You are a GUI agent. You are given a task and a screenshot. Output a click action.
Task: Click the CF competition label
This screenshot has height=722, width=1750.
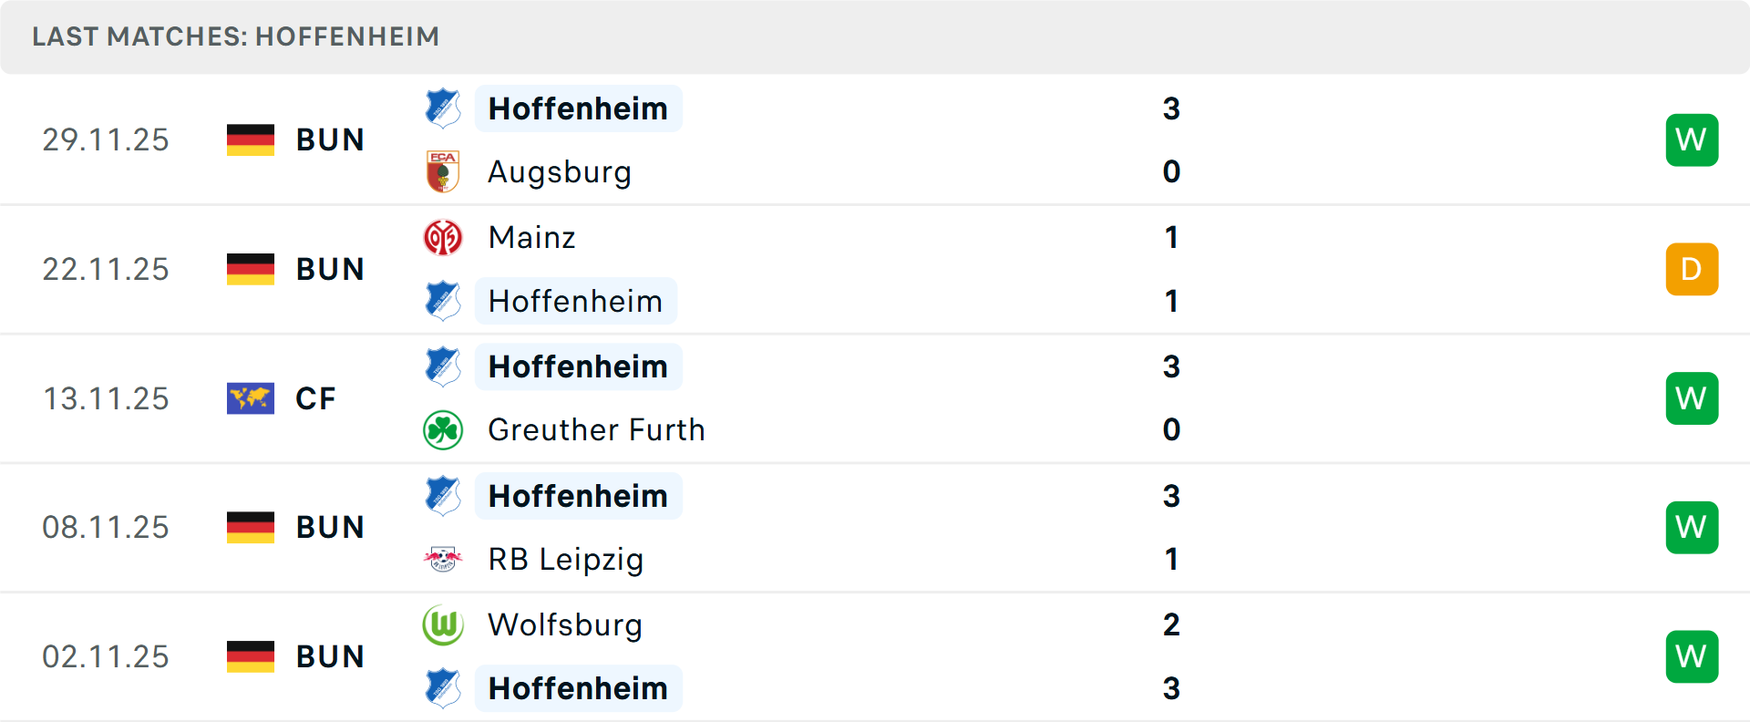tap(315, 398)
